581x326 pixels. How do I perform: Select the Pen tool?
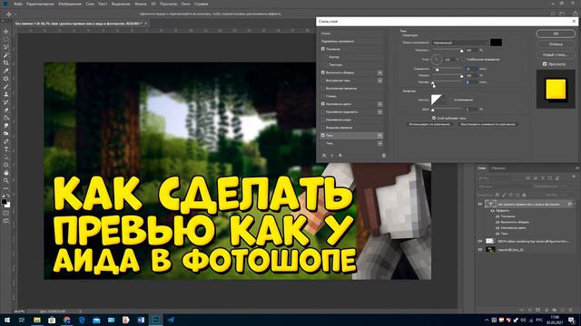click(x=6, y=141)
